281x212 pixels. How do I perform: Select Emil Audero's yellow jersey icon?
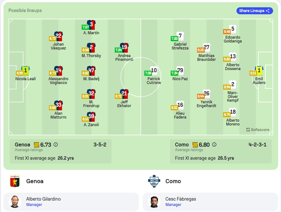[x=259, y=71]
